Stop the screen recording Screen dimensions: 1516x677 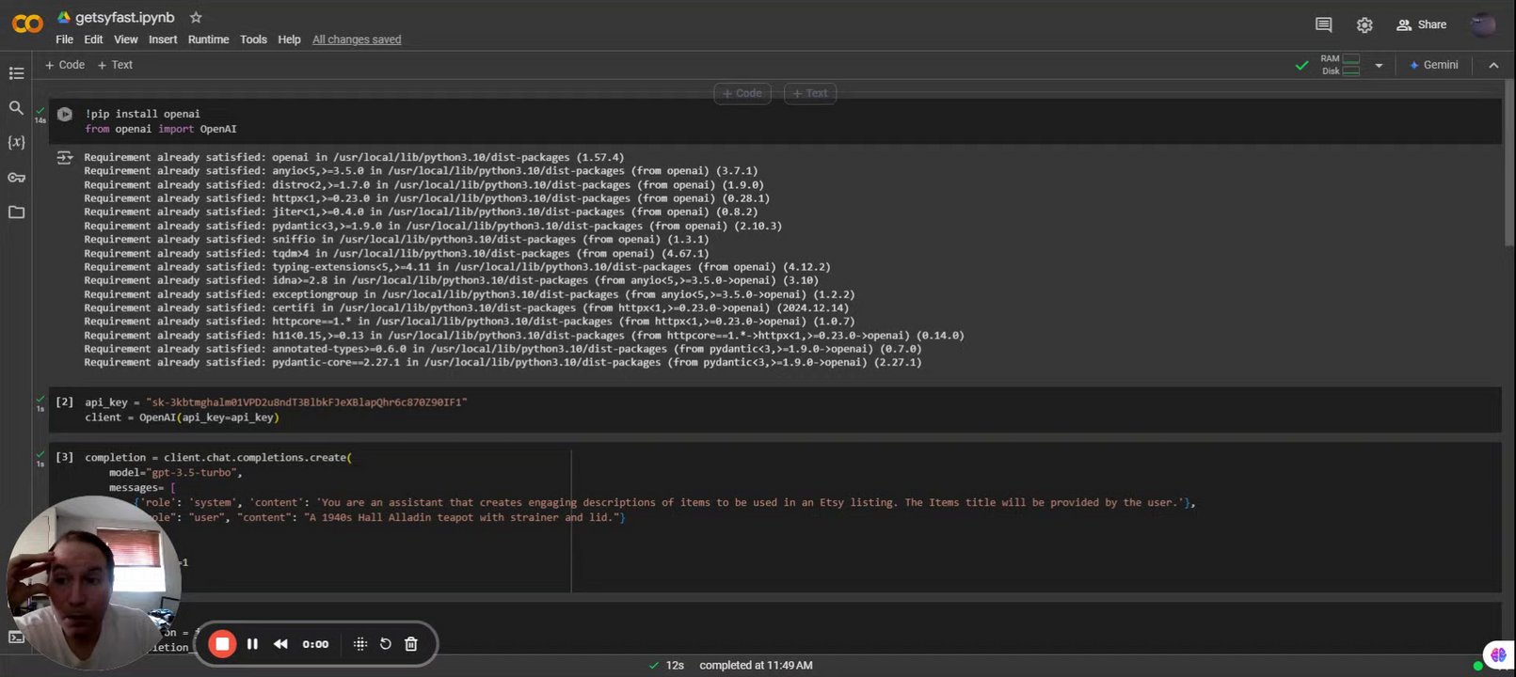(222, 644)
